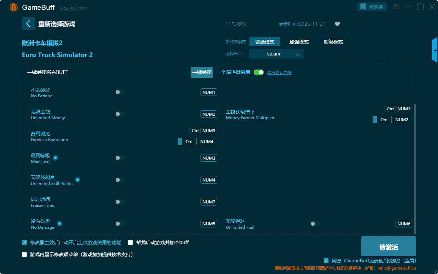
Task: Disable the global hotkey toggle
Action: pos(259,72)
